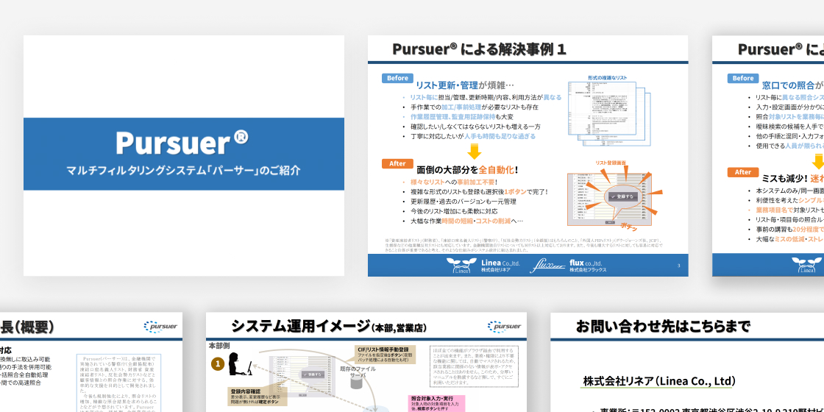Click the numbered circle 1 under 本部側

pyautogui.click(x=217, y=363)
